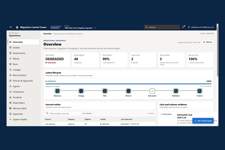The width and height of the screenshot is (225, 150).
Task: Click the lifecycle progress bar
Action: pyautogui.click(x=128, y=84)
